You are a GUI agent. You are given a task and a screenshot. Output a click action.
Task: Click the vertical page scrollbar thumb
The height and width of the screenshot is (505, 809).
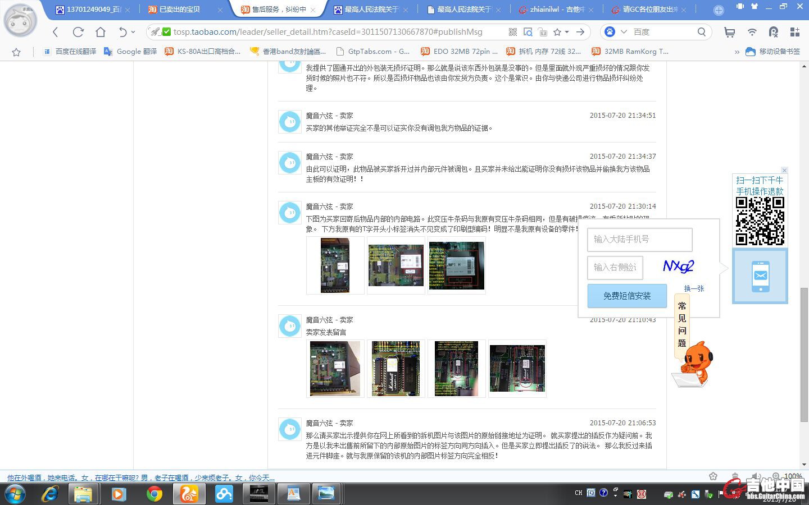pos(804,353)
